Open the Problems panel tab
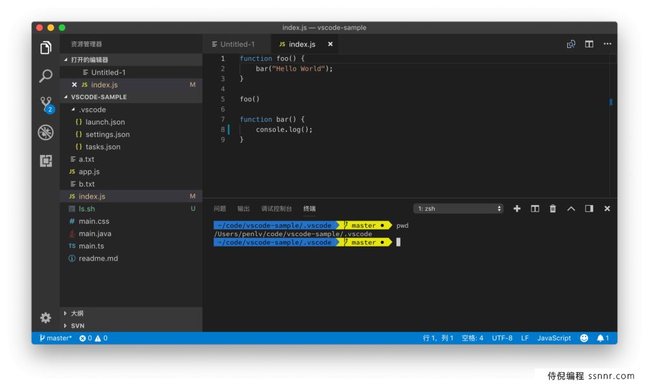Viewport: 649px width, 386px height. point(220,208)
